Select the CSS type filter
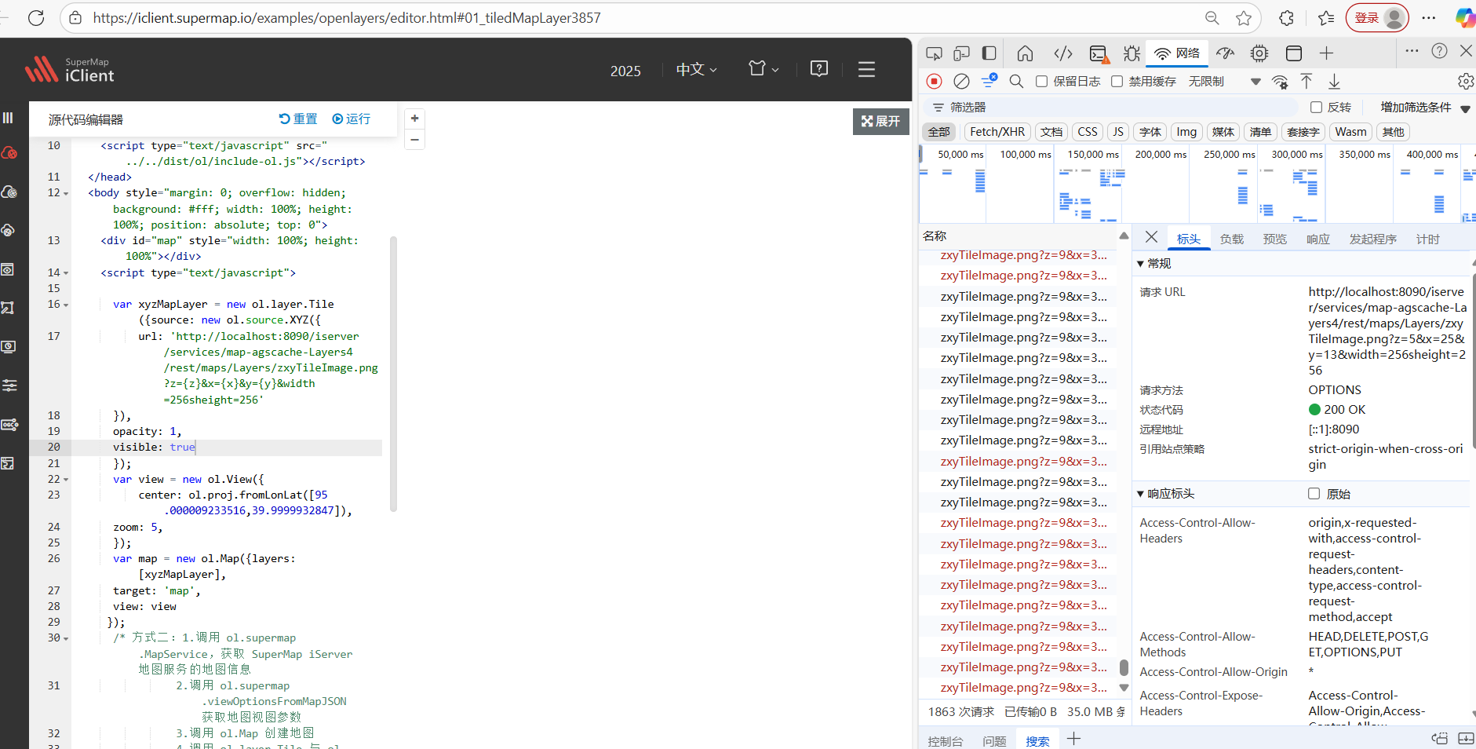 [x=1088, y=132]
